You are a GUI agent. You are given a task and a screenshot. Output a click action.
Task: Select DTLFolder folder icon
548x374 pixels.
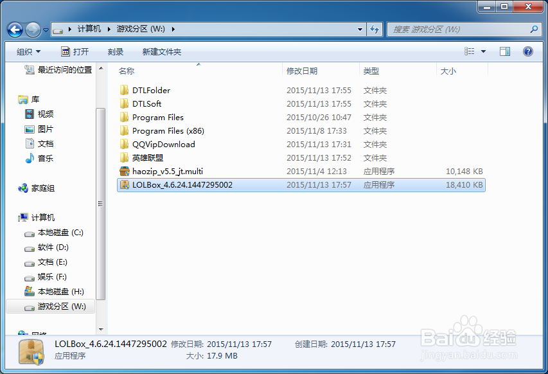(124, 90)
